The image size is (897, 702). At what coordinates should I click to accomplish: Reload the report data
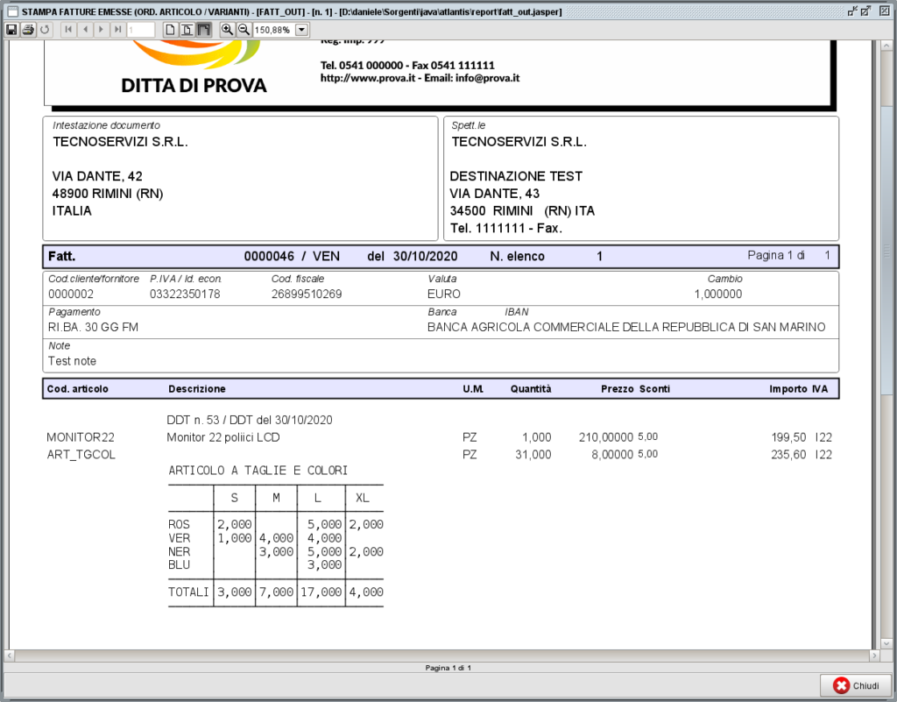tap(46, 29)
